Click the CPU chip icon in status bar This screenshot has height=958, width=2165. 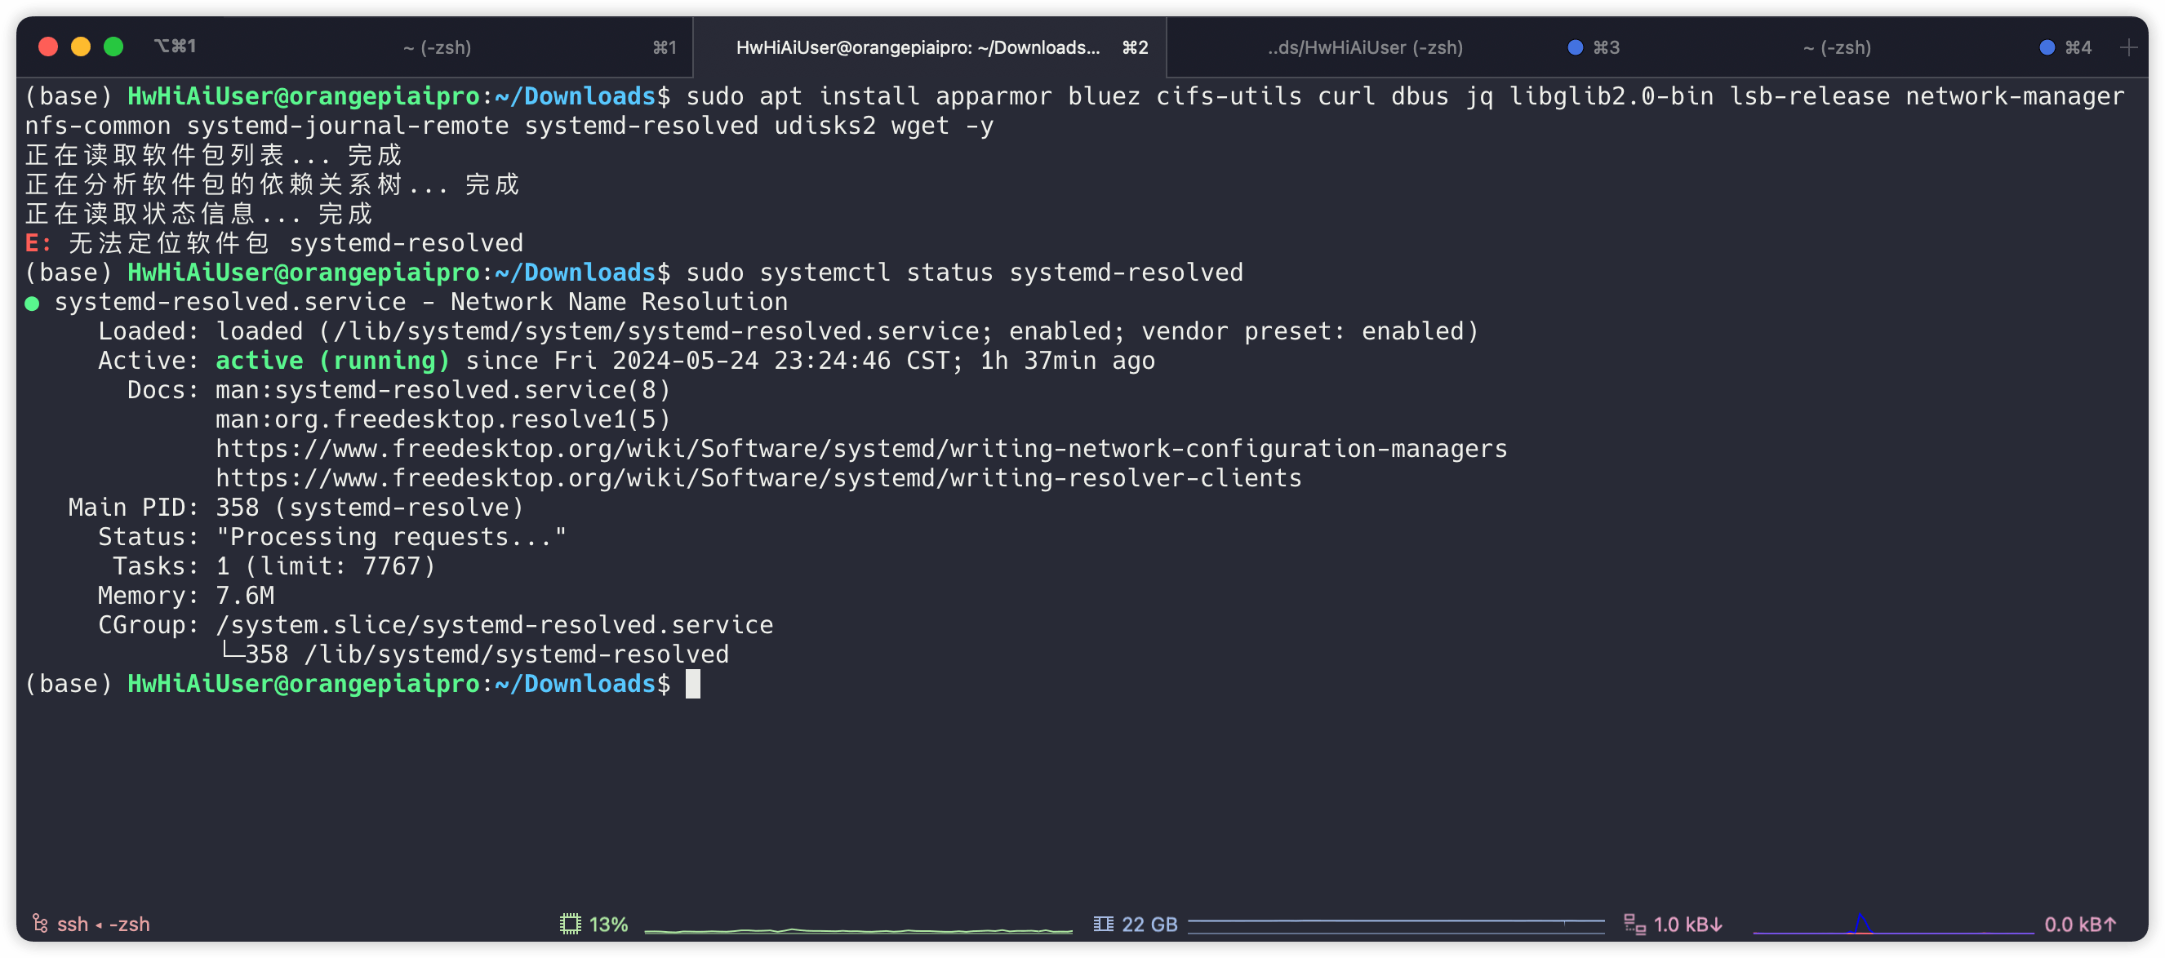tap(570, 925)
